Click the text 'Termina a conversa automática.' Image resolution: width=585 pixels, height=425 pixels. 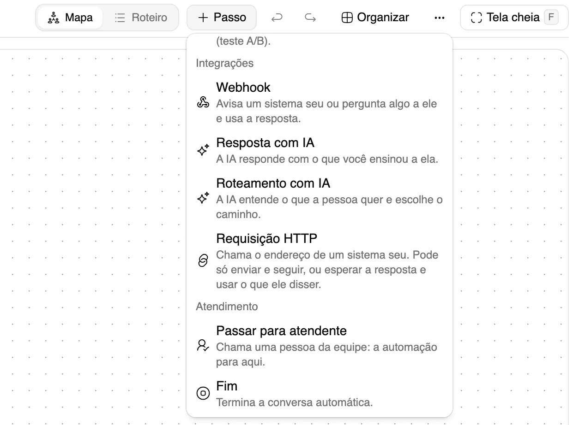click(295, 402)
